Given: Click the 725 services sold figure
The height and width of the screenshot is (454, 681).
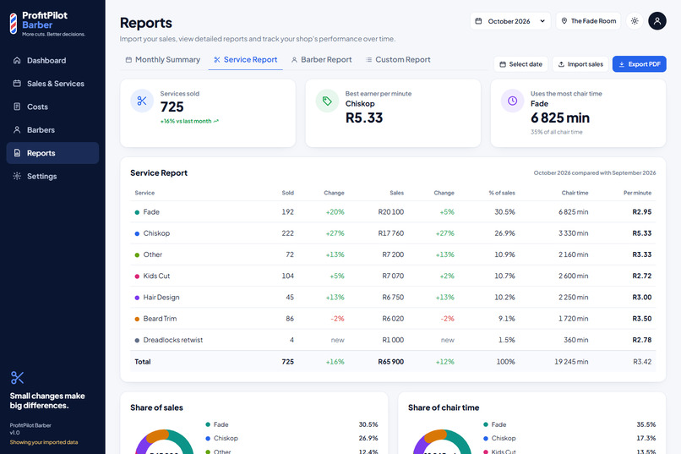Looking at the screenshot, I should [x=172, y=107].
